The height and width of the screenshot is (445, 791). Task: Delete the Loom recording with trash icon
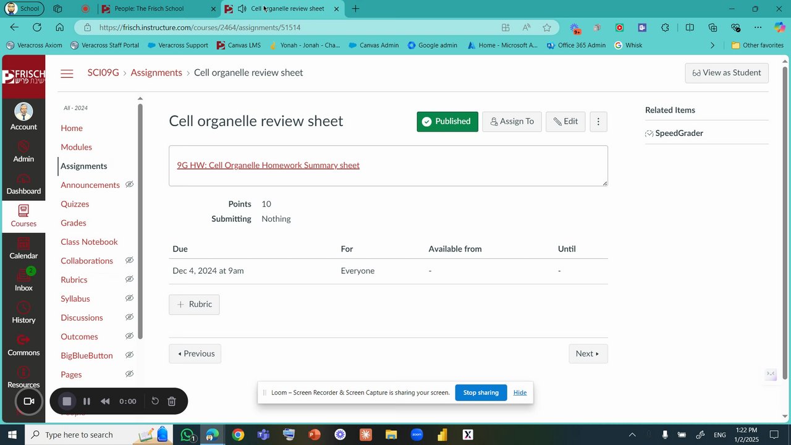pos(172,401)
